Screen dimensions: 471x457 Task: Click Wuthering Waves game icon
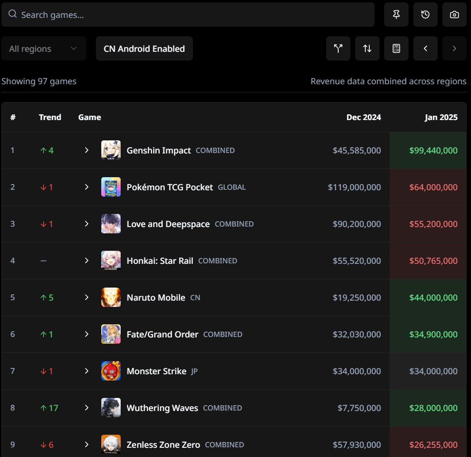click(x=111, y=408)
